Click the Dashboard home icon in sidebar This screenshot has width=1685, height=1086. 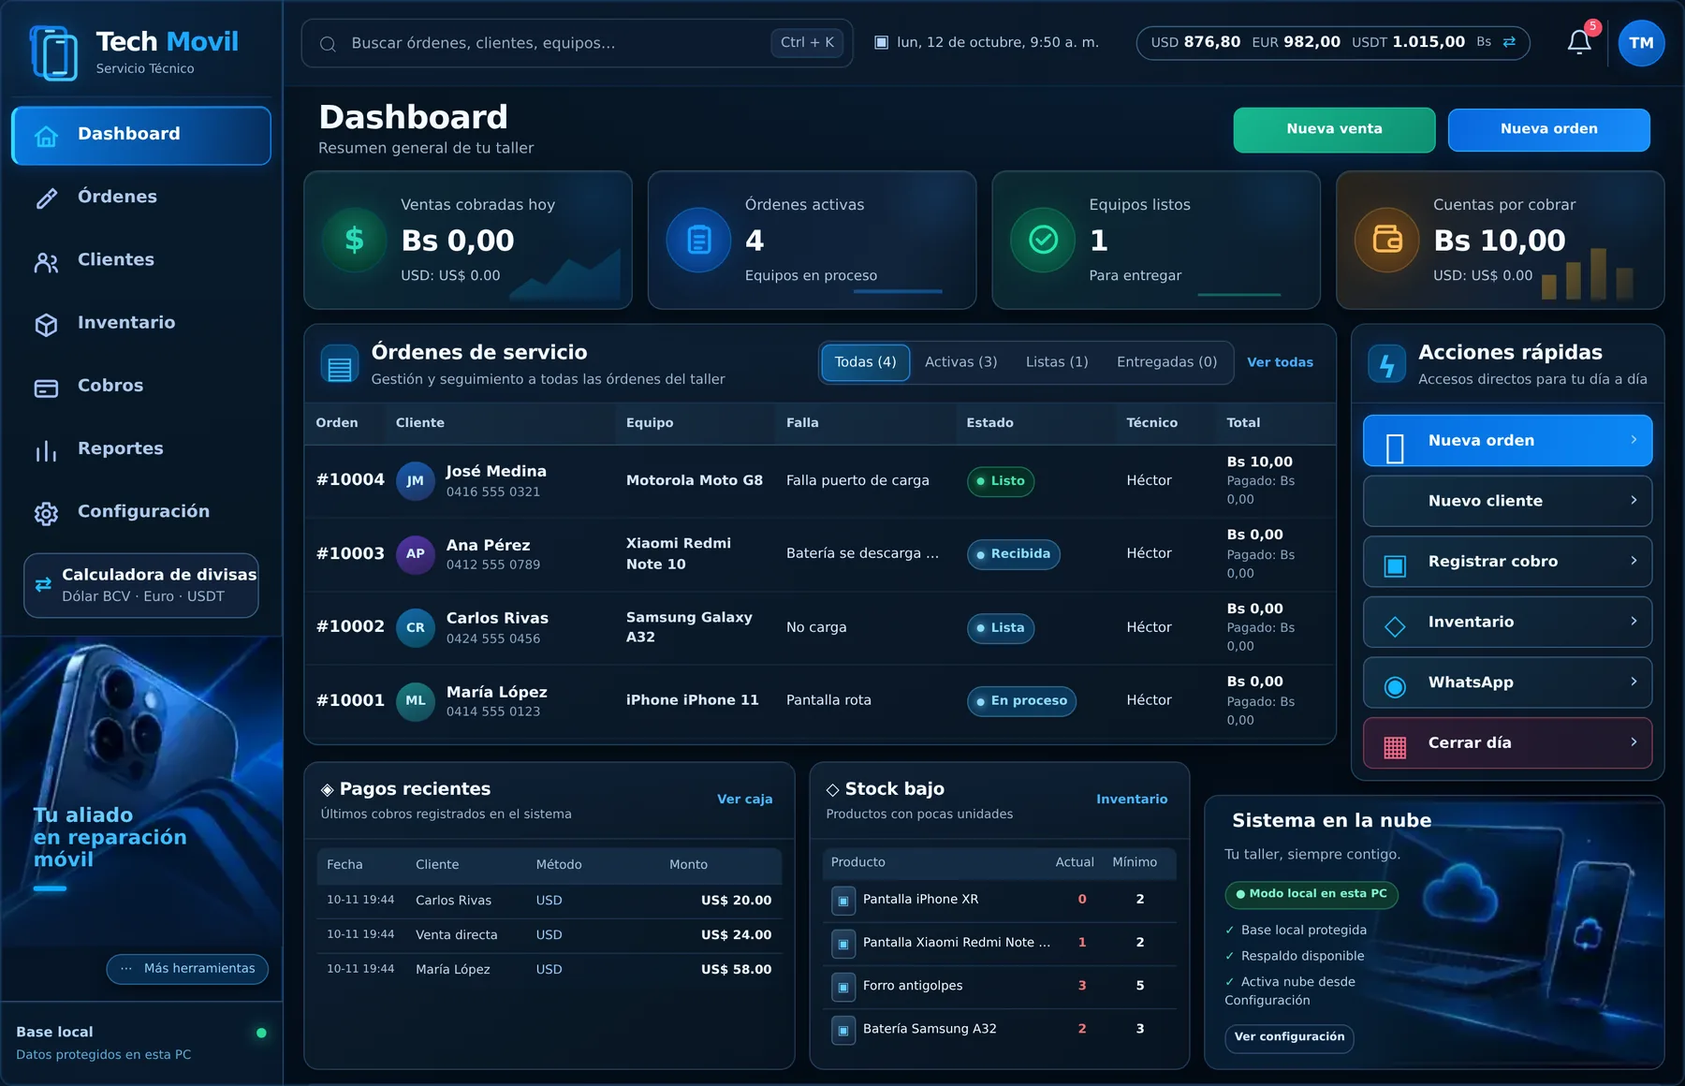[x=46, y=136]
